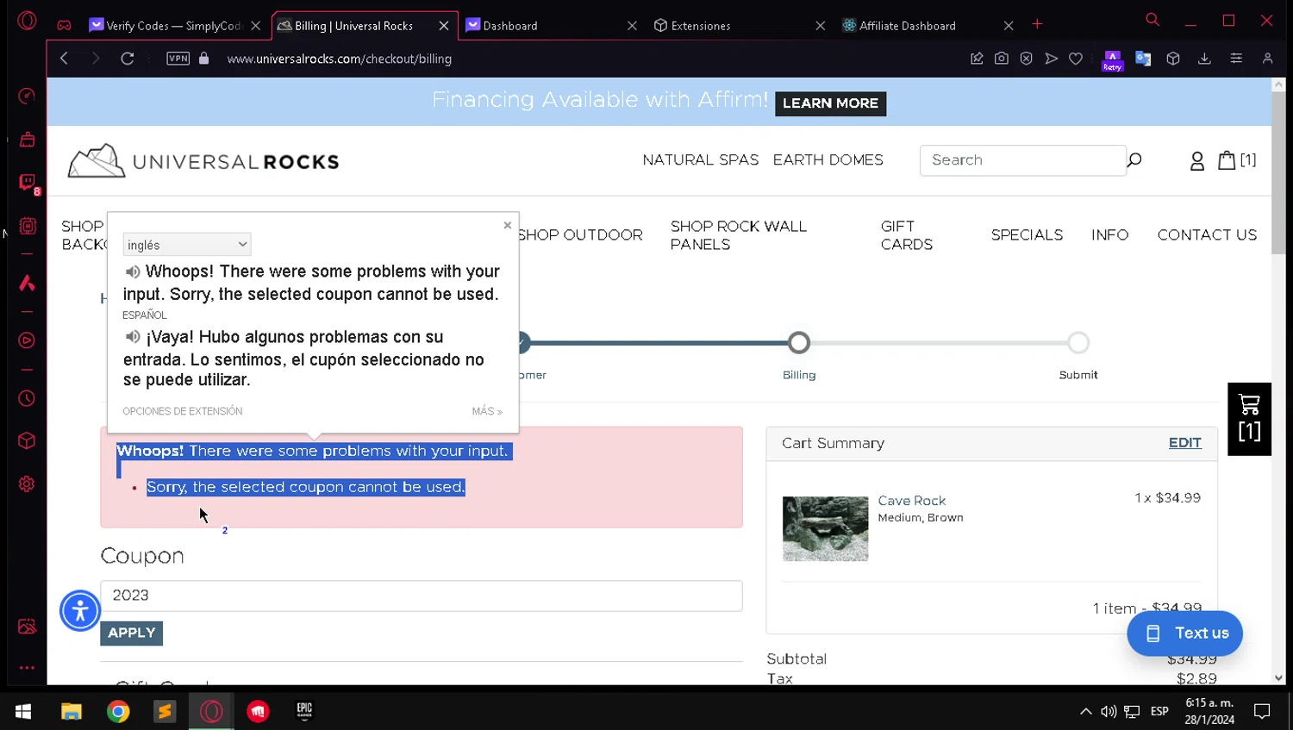Open the Cave Rock product link
The height and width of the screenshot is (730, 1293).
(912, 501)
